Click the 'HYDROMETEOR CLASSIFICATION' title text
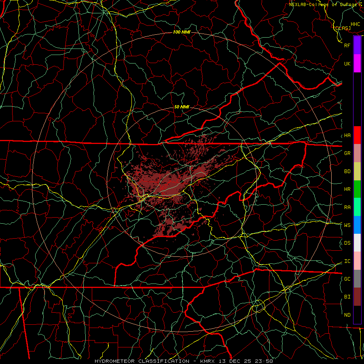This screenshot has width=364, height=364. [142, 361]
